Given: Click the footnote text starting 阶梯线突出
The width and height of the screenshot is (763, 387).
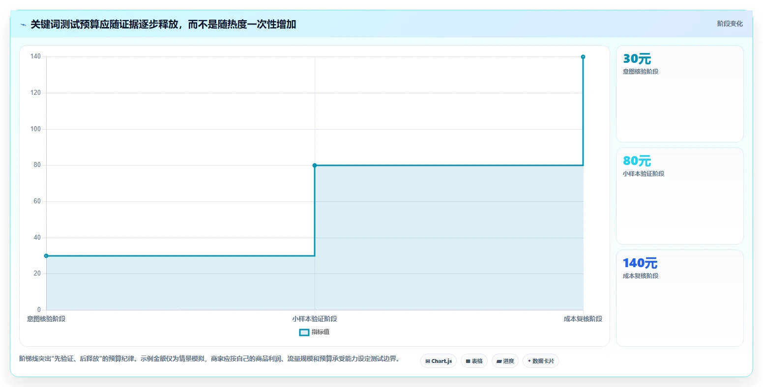Looking at the screenshot, I should 209,359.
